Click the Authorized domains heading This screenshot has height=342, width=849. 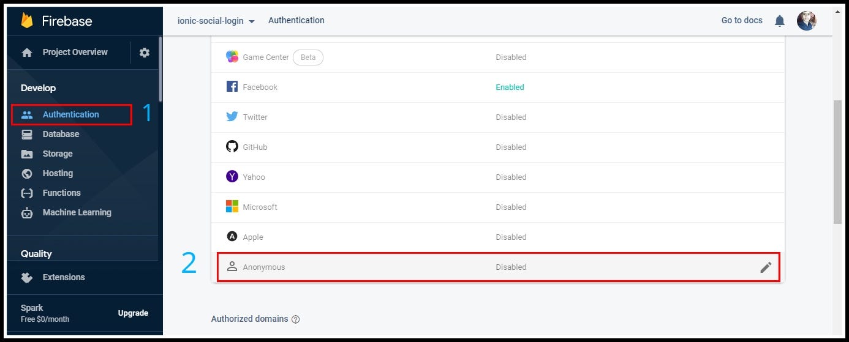(249, 319)
